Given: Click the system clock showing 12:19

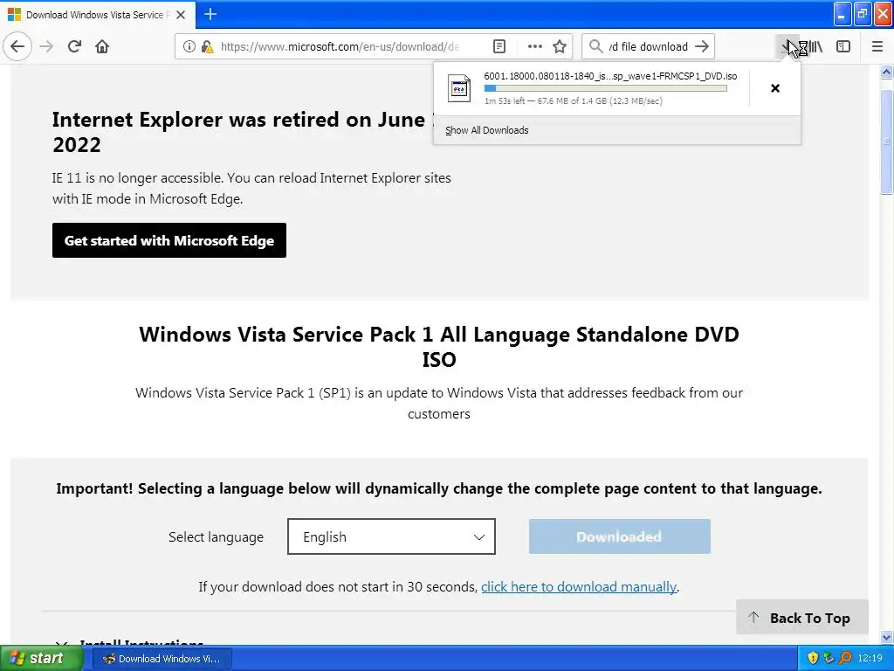Looking at the screenshot, I should (x=870, y=658).
